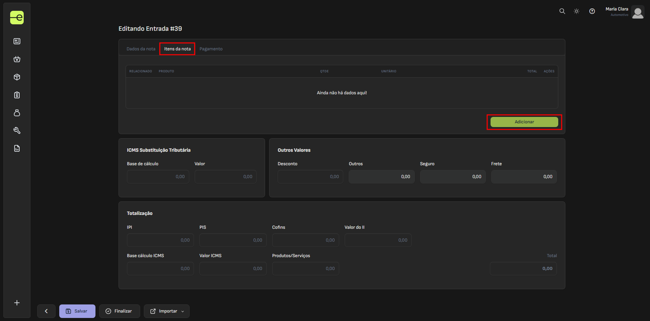Switch to Pagamento tab
The height and width of the screenshot is (321, 650).
211,49
